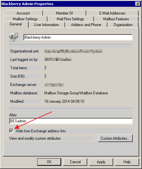This screenshot has height=169, width=142.
Task: Apply the mailbox changes
Action: coord(101,162)
